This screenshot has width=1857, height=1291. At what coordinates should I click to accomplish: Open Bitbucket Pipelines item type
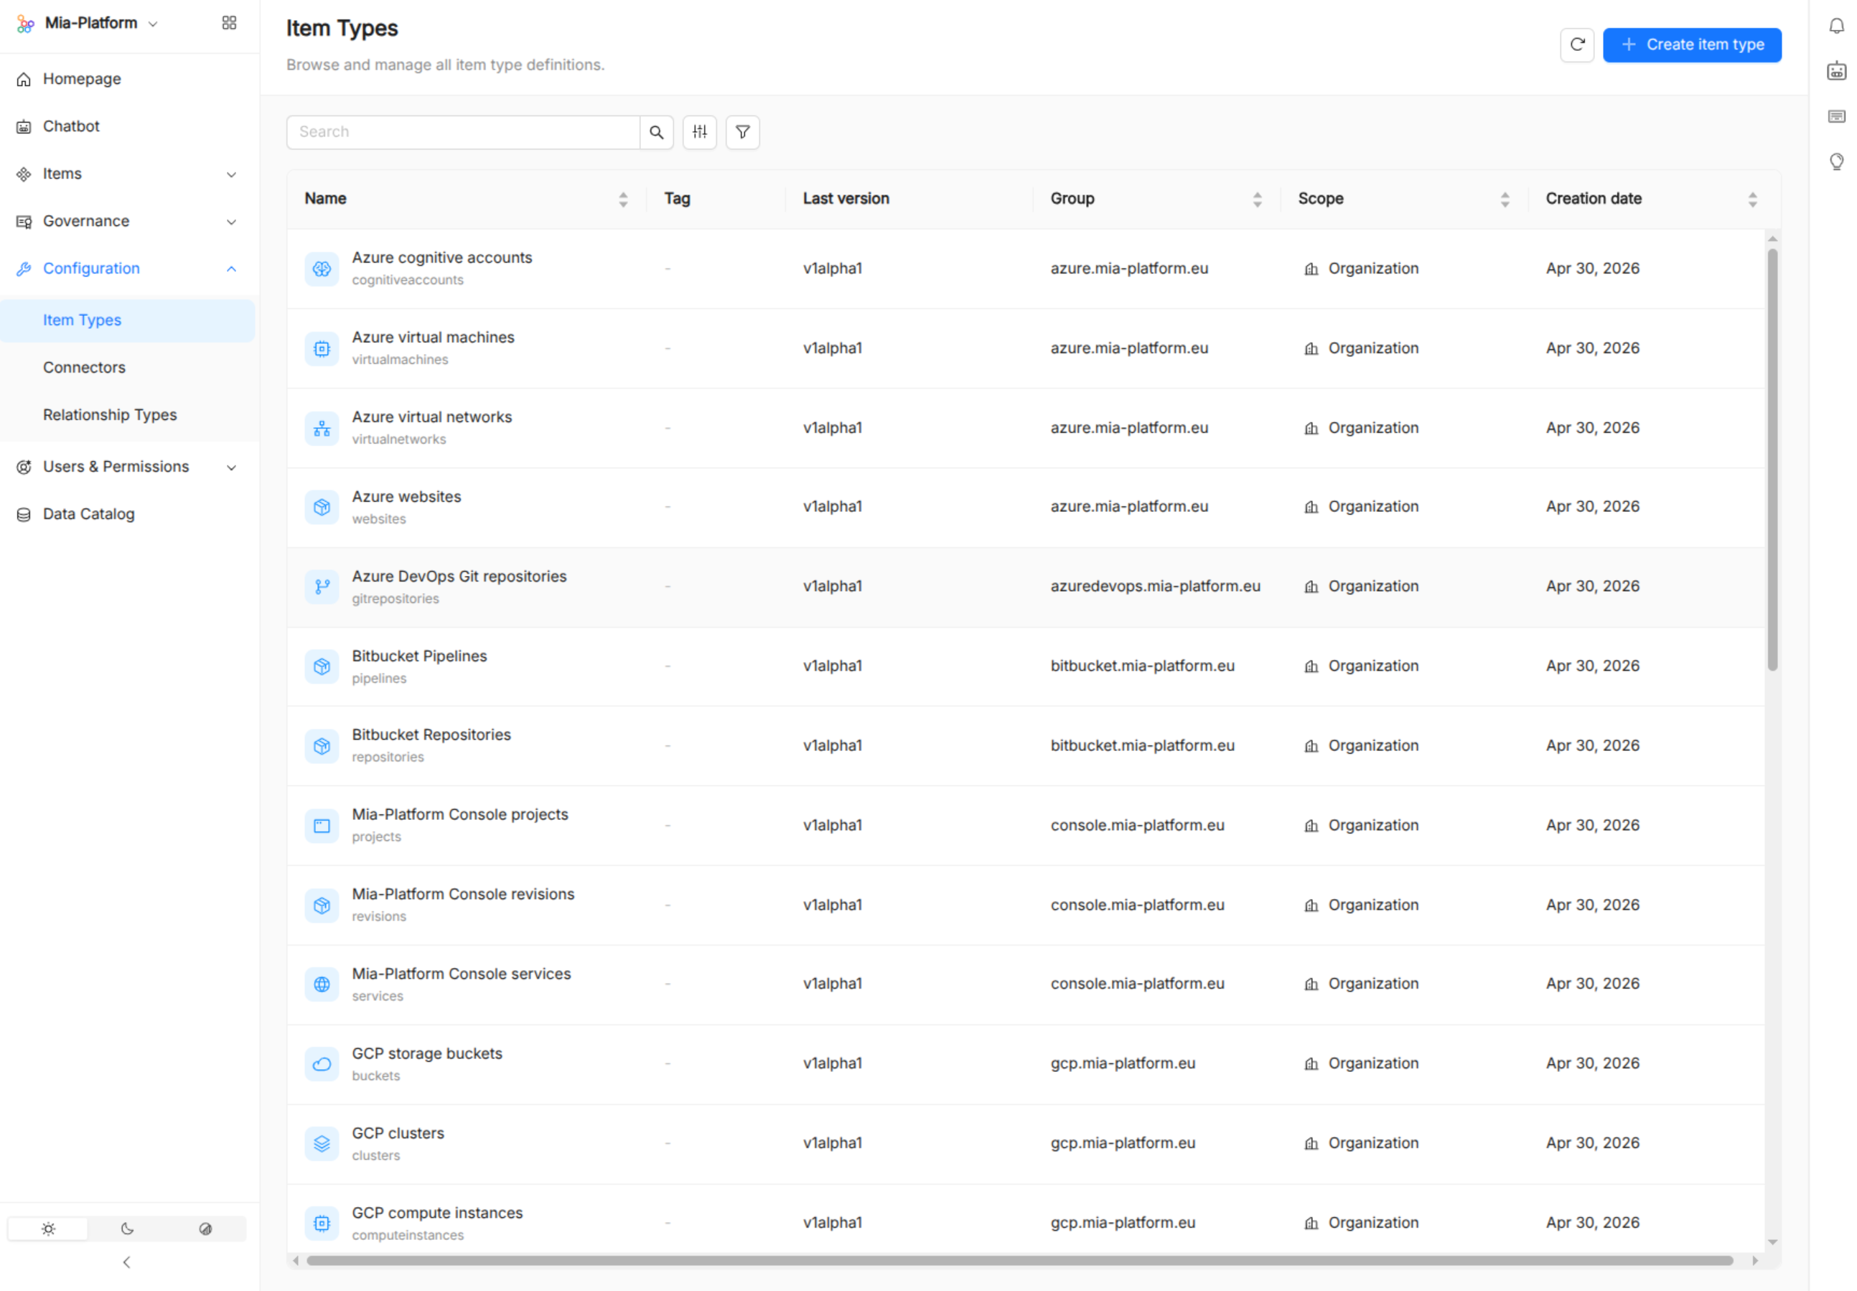coord(420,656)
